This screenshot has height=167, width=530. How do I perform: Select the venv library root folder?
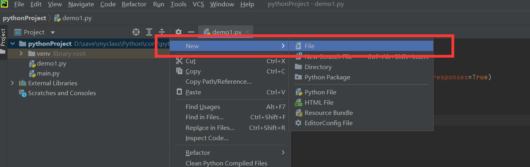61,54
